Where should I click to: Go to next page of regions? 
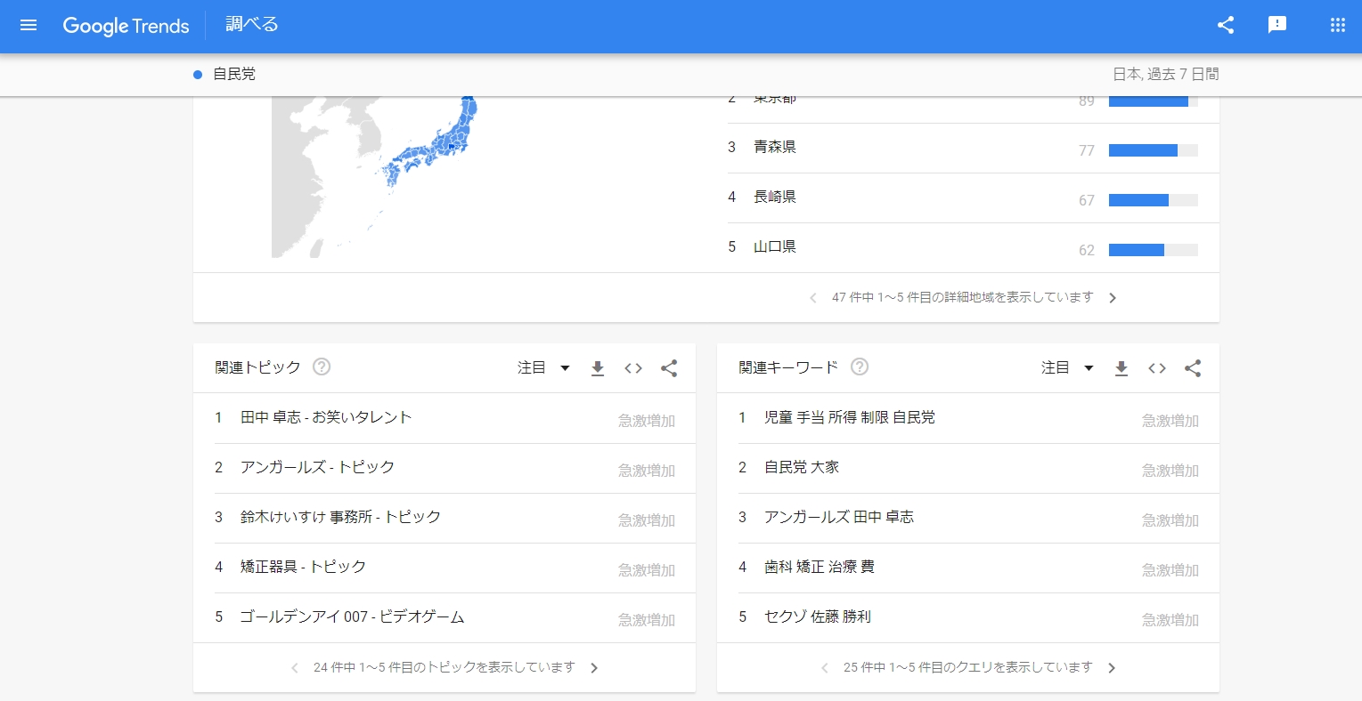click(1113, 298)
